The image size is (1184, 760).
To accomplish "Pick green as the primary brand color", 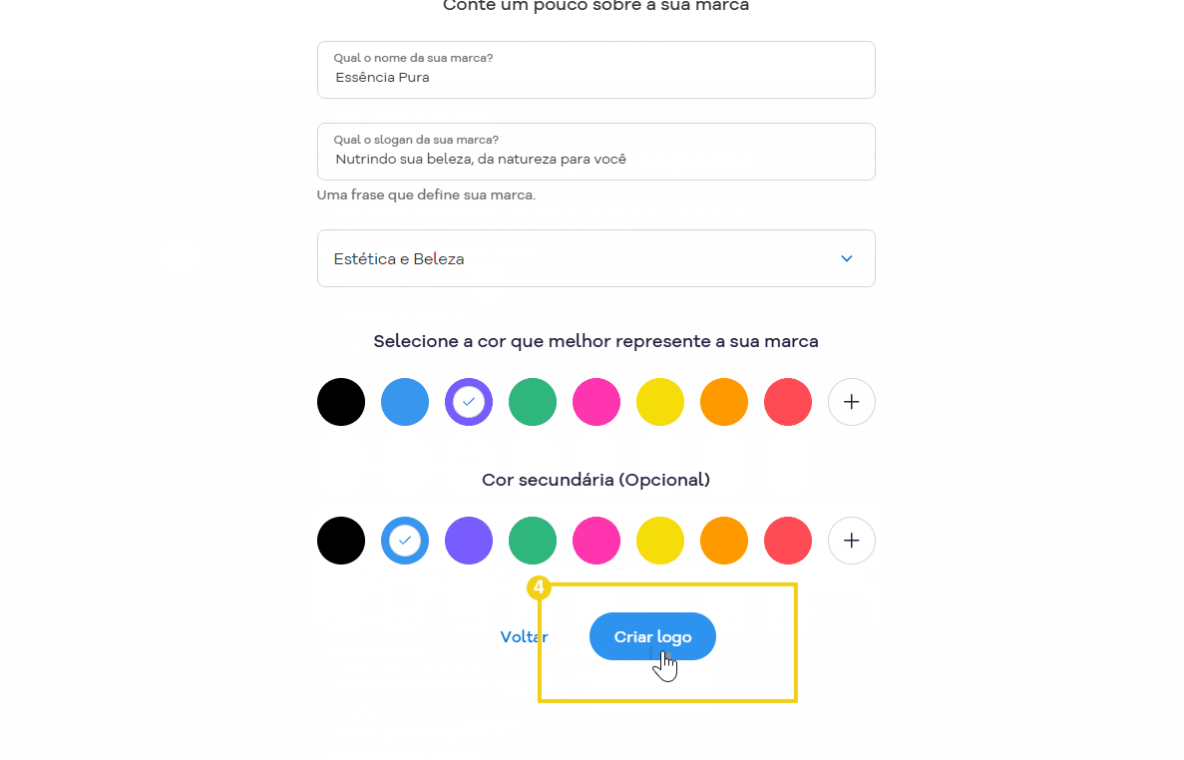I will pos(533,402).
